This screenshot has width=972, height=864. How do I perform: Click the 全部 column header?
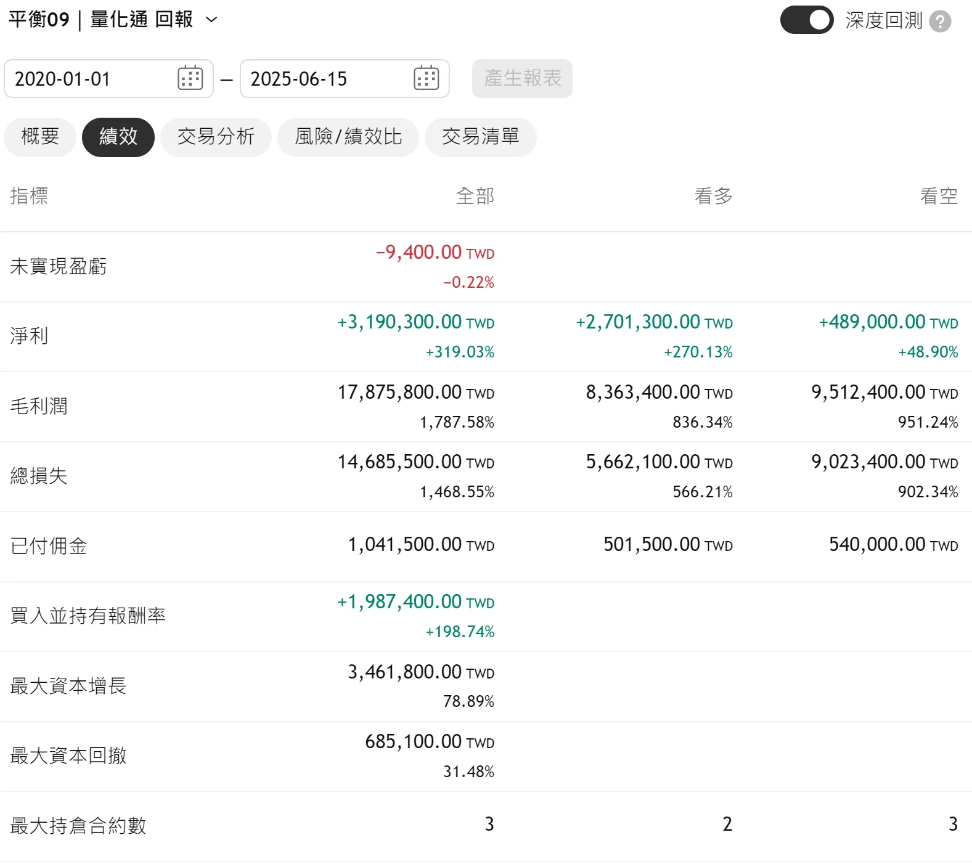(x=475, y=196)
